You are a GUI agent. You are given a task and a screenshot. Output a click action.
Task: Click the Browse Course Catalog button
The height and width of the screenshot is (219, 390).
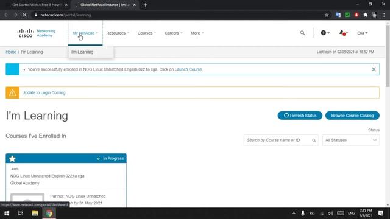pos(352,116)
